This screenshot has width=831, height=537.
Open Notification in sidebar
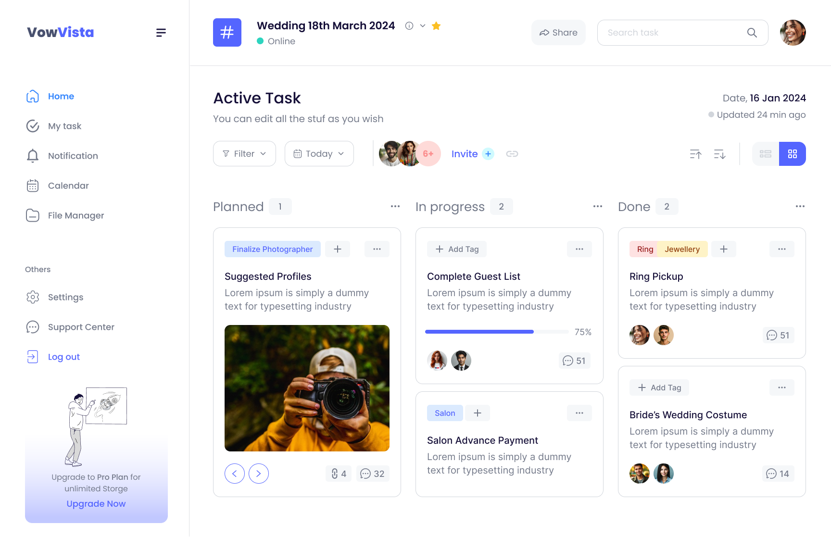coord(62,156)
